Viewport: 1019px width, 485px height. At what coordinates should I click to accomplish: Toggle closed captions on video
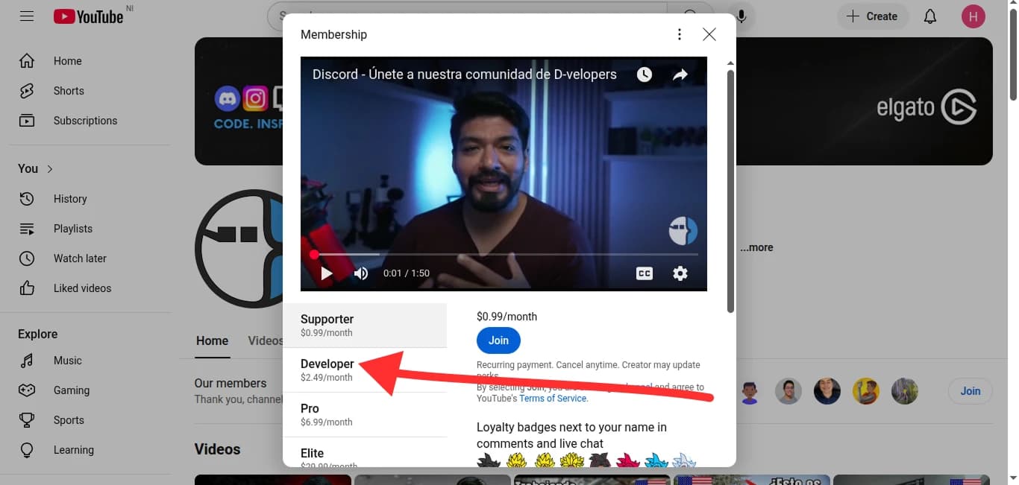point(645,273)
